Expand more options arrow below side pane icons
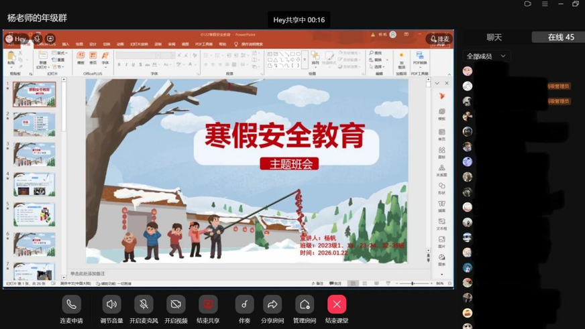 tap(441, 275)
